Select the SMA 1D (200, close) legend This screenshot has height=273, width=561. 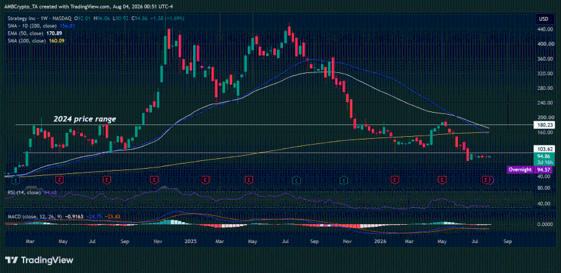tap(31, 25)
